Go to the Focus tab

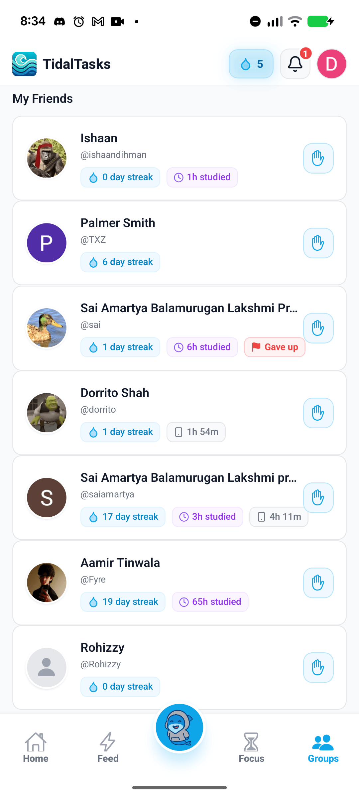251,747
